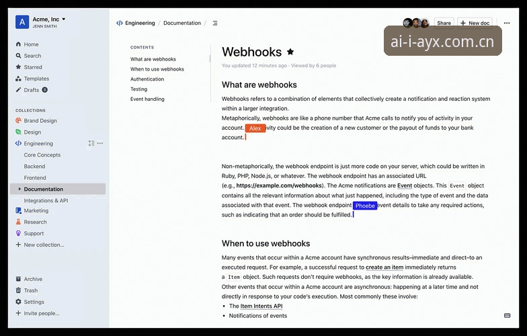Click the blue Acme 'A' workspace logo
This screenshot has width=527, height=336.
[x=22, y=22]
